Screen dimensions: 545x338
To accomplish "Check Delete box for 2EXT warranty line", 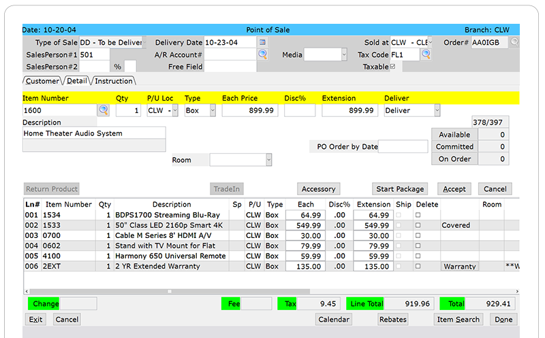I will click(x=418, y=266).
